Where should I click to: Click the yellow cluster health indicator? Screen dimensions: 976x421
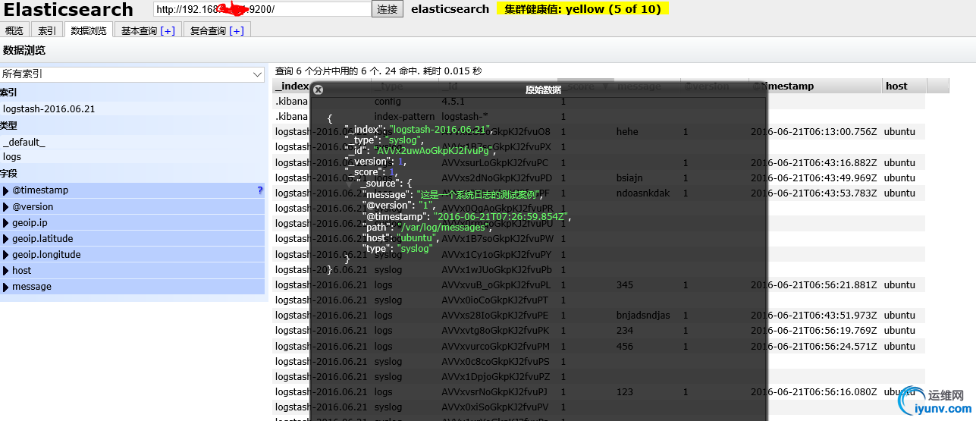582,9
